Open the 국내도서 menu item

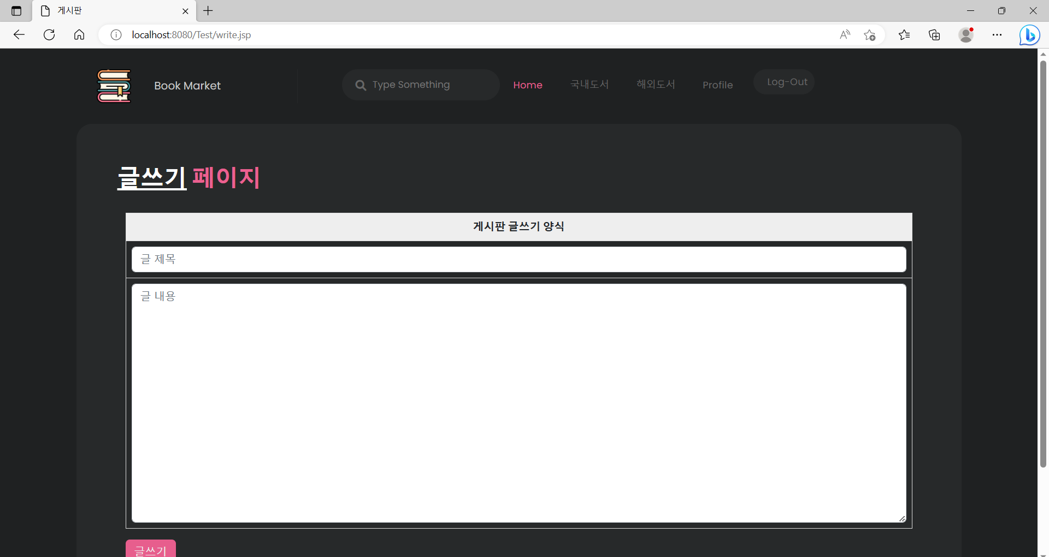click(589, 85)
